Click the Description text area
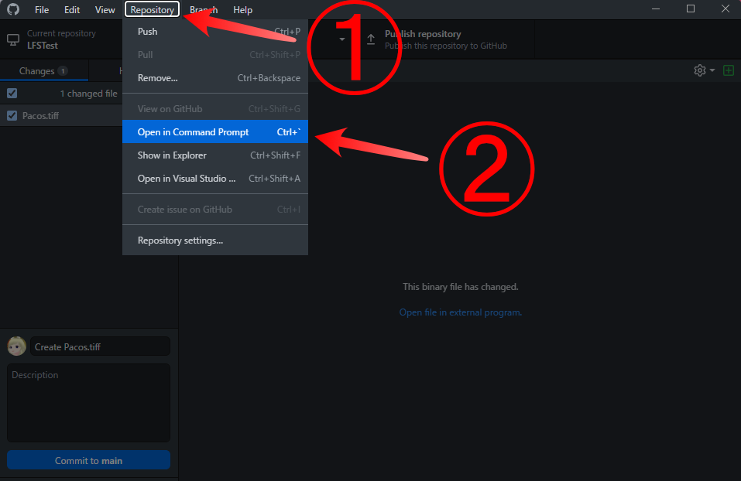741x481 pixels. point(88,402)
